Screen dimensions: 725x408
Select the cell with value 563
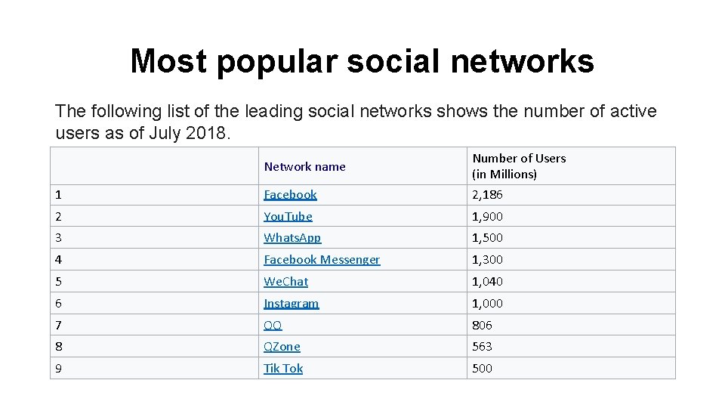(x=482, y=347)
